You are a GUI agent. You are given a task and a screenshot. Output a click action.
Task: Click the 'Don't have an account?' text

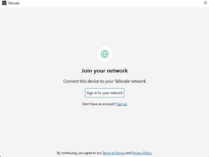pos(99,104)
